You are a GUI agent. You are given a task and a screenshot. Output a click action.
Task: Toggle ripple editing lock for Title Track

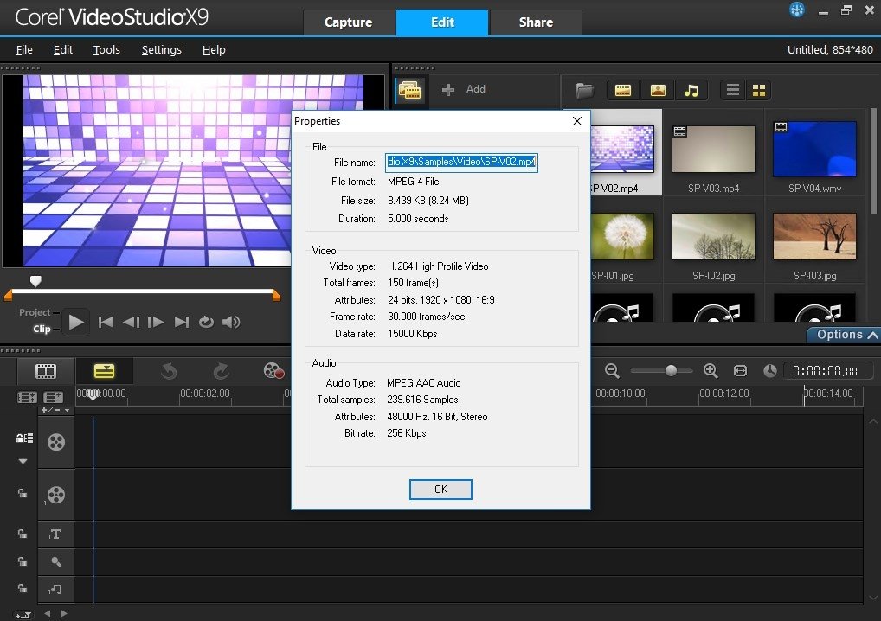(22, 534)
